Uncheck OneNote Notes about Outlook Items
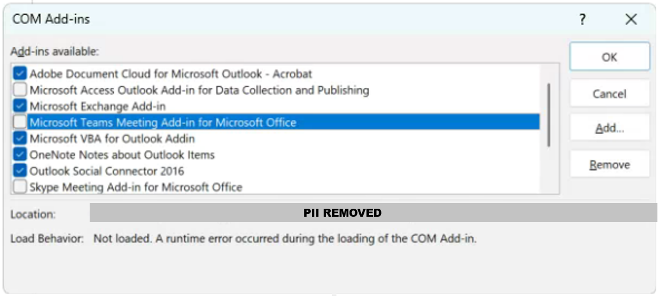Viewport: 658px width, 296px height. pyautogui.click(x=20, y=155)
